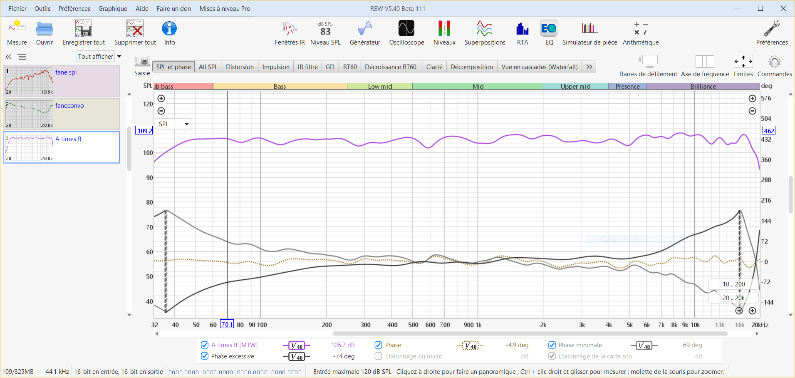The height and width of the screenshot is (378, 795).
Task: Set frequency range to 10 .. 200
Action: coord(733,284)
